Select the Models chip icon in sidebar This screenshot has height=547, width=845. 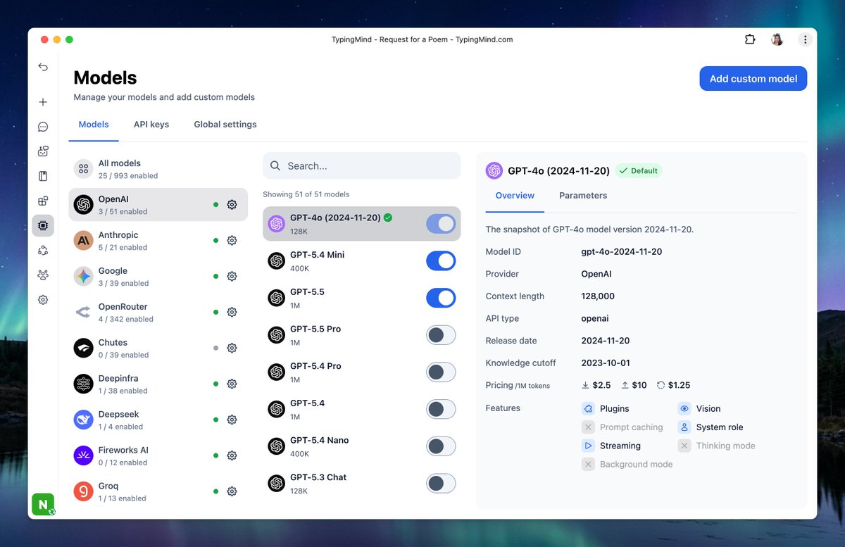point(43,225)
